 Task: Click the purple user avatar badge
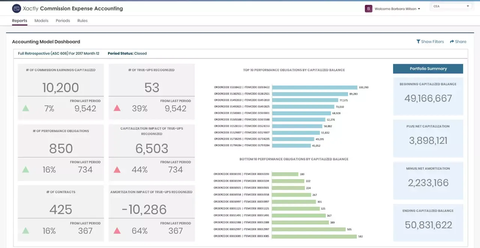pos(368,9)
